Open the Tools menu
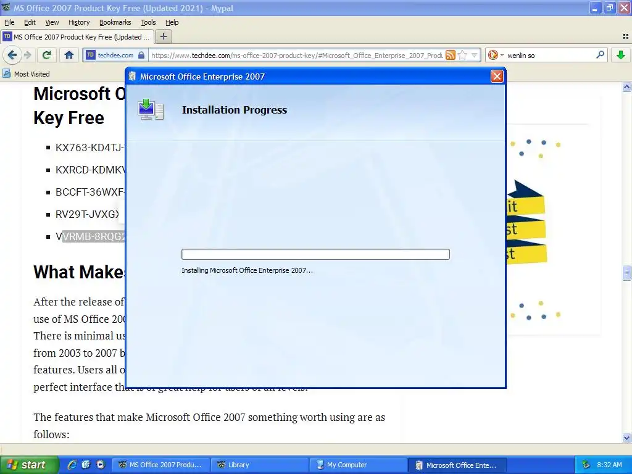Viewport: 632px width, 474px height. click(x=148, y=22)
